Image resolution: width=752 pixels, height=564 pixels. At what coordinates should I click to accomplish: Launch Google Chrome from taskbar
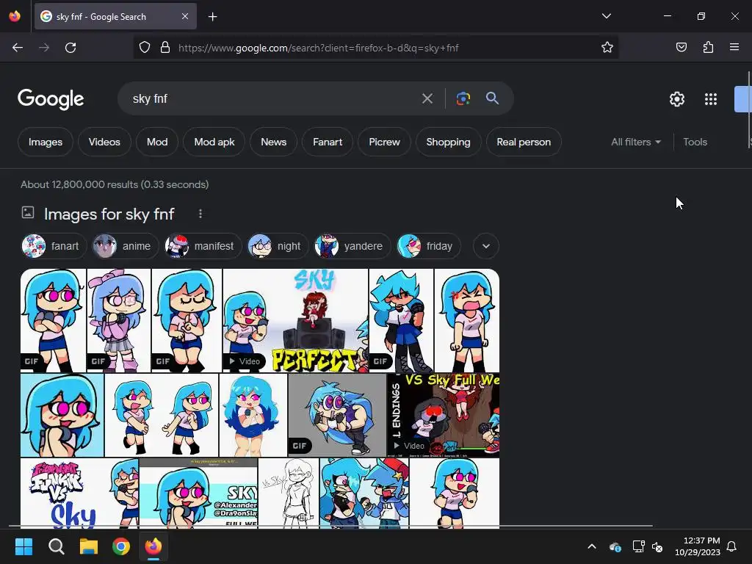pyautogui.click(x=121, y=546)
